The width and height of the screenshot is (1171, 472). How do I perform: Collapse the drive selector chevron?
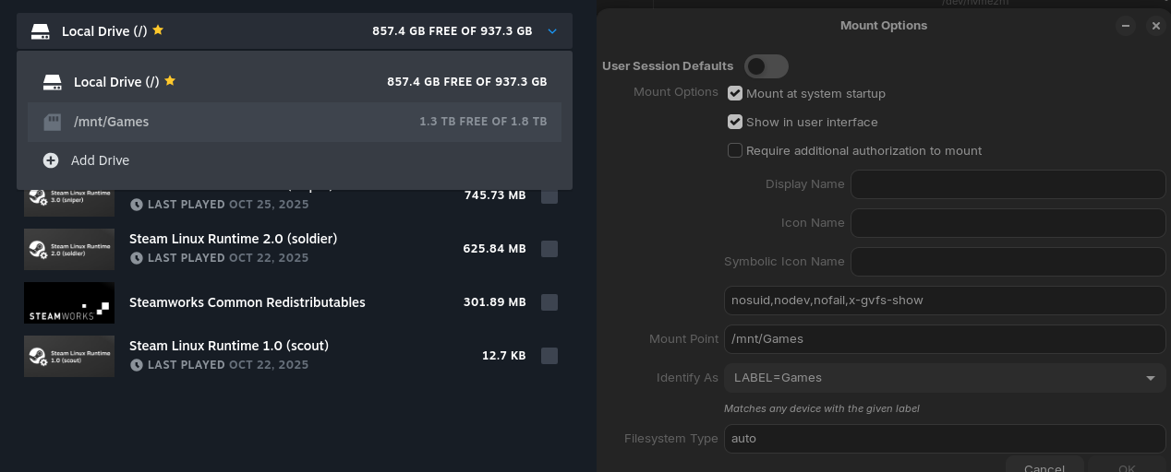click(552, 31)
